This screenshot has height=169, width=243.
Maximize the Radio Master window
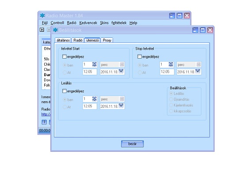(179, 15)
